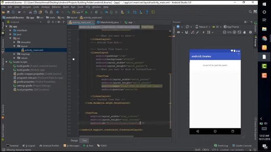Image resolution: width=271 pixels, height=152 pixels.
Task: Expand the manifests folder
Action: pyautogui.click(x=10, y=30)
